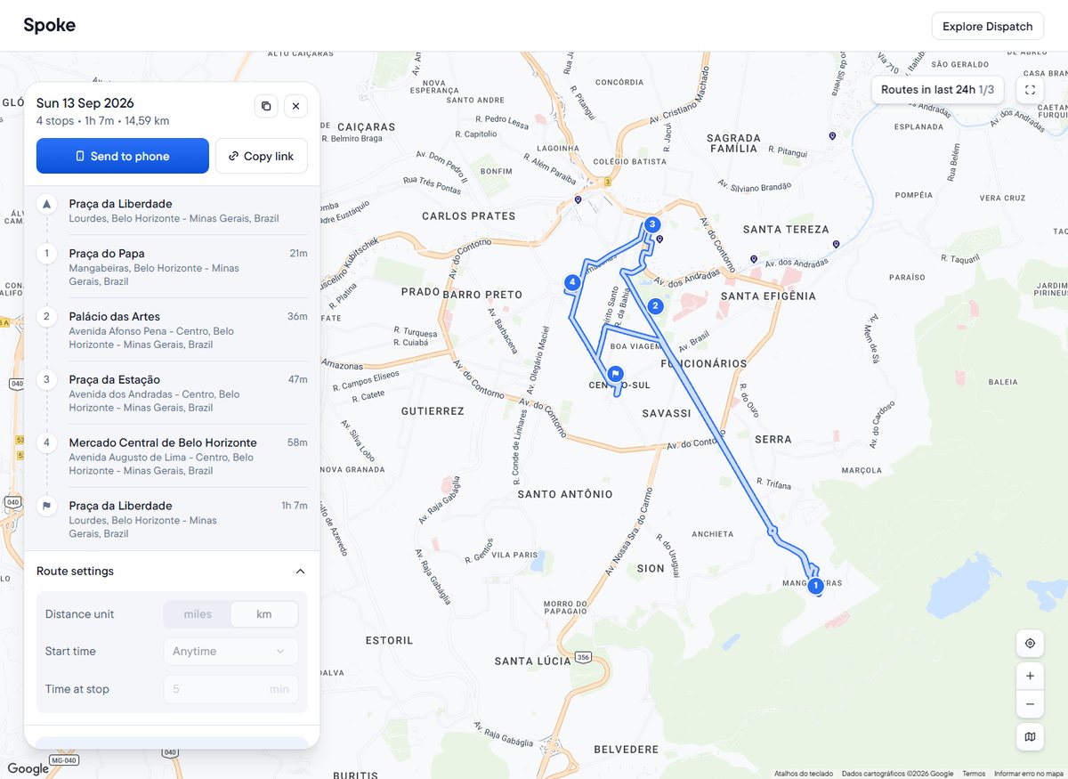Viewport: 1068px width, 779px height.
Task: Click the 4 stops summary text
Action: click(57, 121)
